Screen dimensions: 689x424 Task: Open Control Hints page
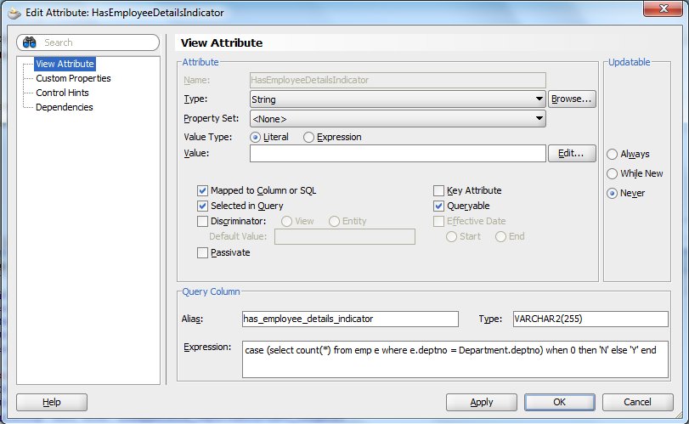point(62,93)
